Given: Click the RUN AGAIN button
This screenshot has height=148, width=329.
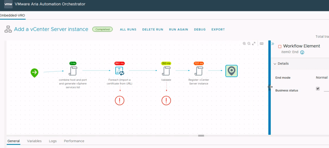Looking at the screenshot, I should [x=178, y=30].
